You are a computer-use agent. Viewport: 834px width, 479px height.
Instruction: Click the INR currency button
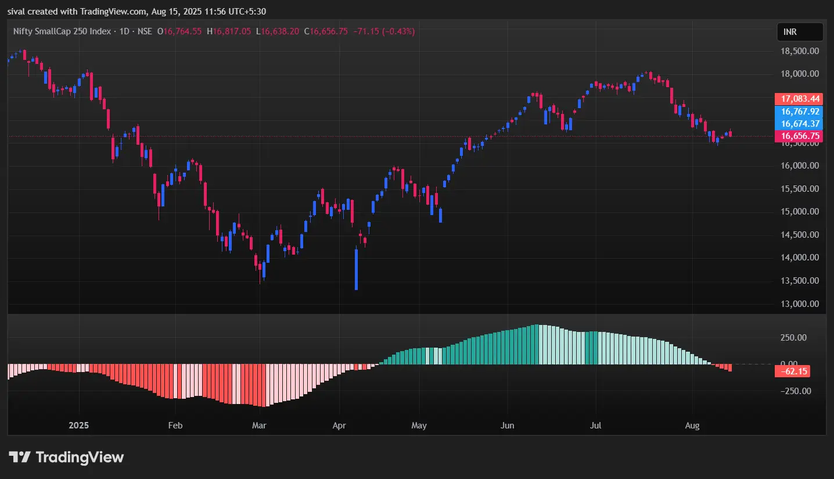point(800,32)
